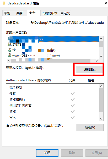Click right arrow of horizontal scrollbar
This screenshot has width=108, height=159.
pos(96,61)
